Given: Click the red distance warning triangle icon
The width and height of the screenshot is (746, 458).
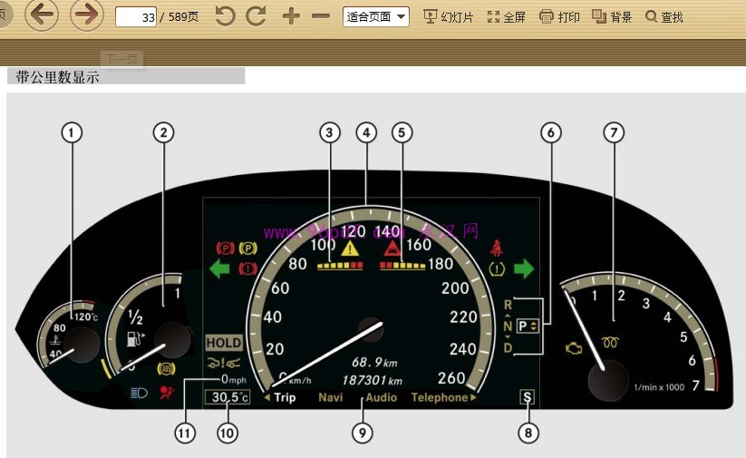Looking at the screenshot, I should click(392, 248).
